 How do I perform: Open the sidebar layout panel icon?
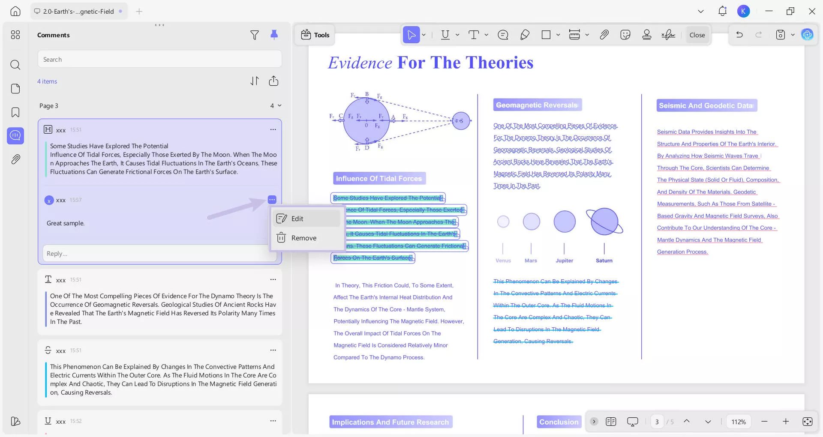15,422
